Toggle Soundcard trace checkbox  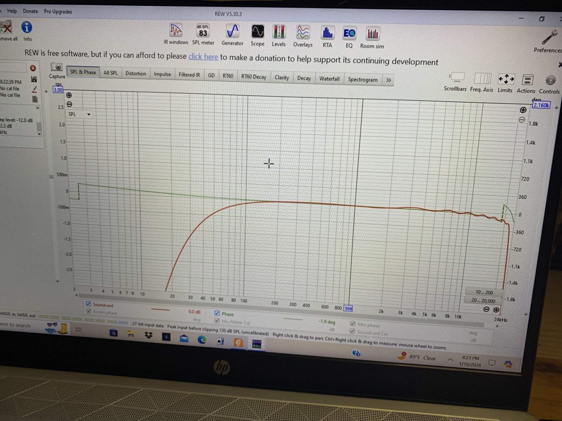point(88,304)
